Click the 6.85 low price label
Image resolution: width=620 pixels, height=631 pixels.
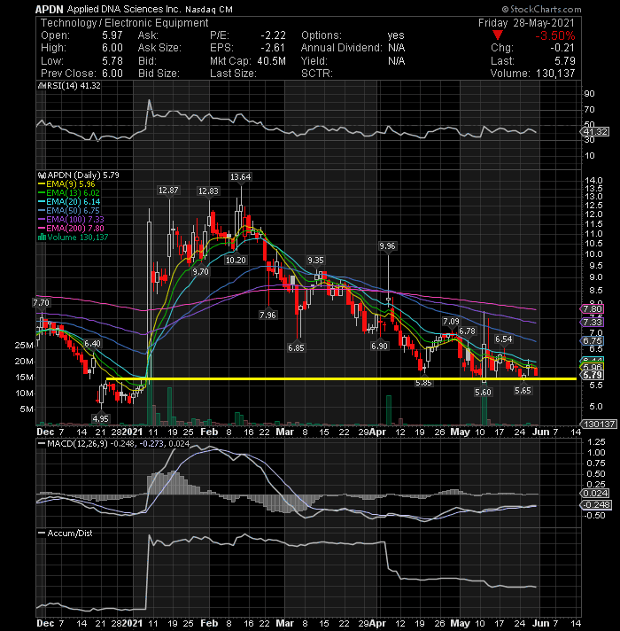point(296,347)
